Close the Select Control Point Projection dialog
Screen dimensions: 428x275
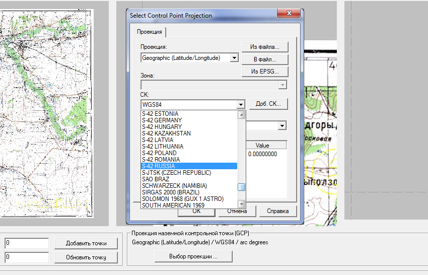(289, 15)
